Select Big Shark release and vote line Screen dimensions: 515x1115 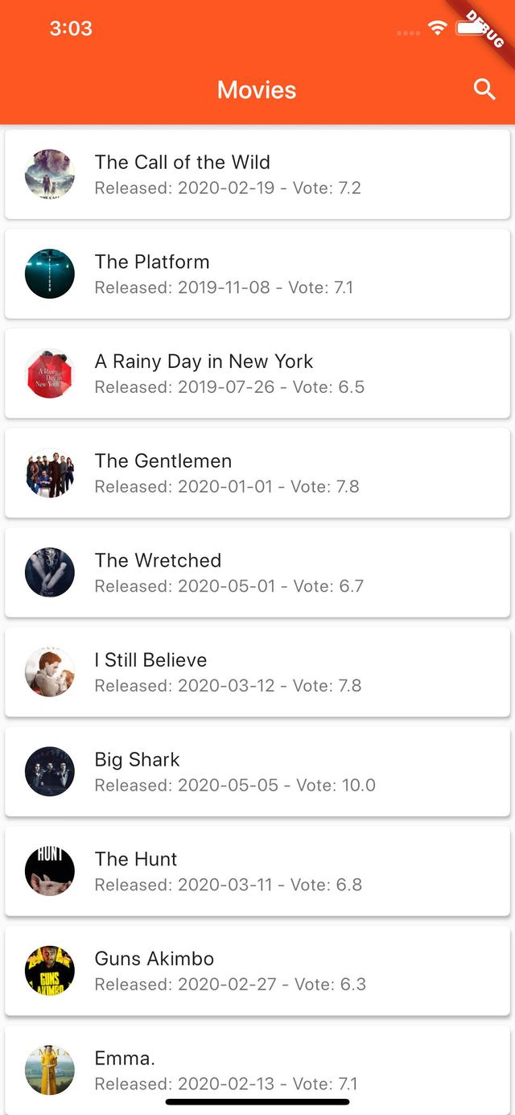(235, 785)
